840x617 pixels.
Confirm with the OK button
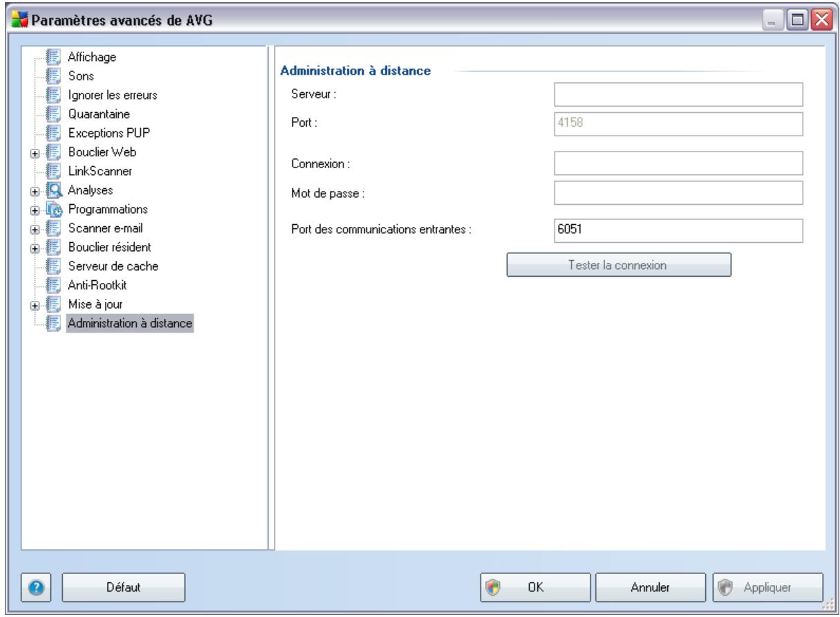click(535, 587)
